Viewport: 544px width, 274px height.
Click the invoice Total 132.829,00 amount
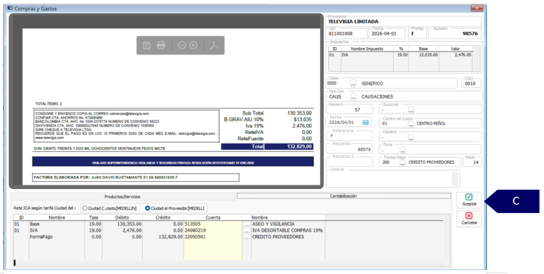(299, 147)
